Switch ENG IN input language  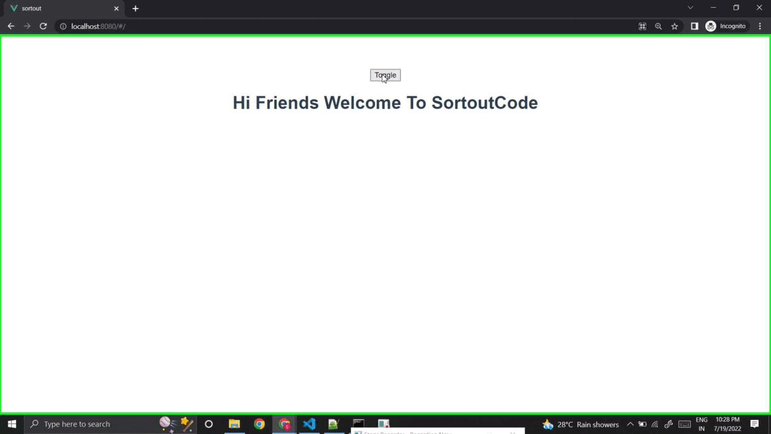point(702,424)
